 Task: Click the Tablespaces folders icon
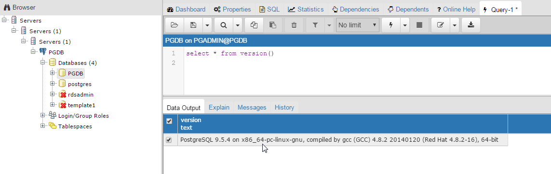pos(53,125)
